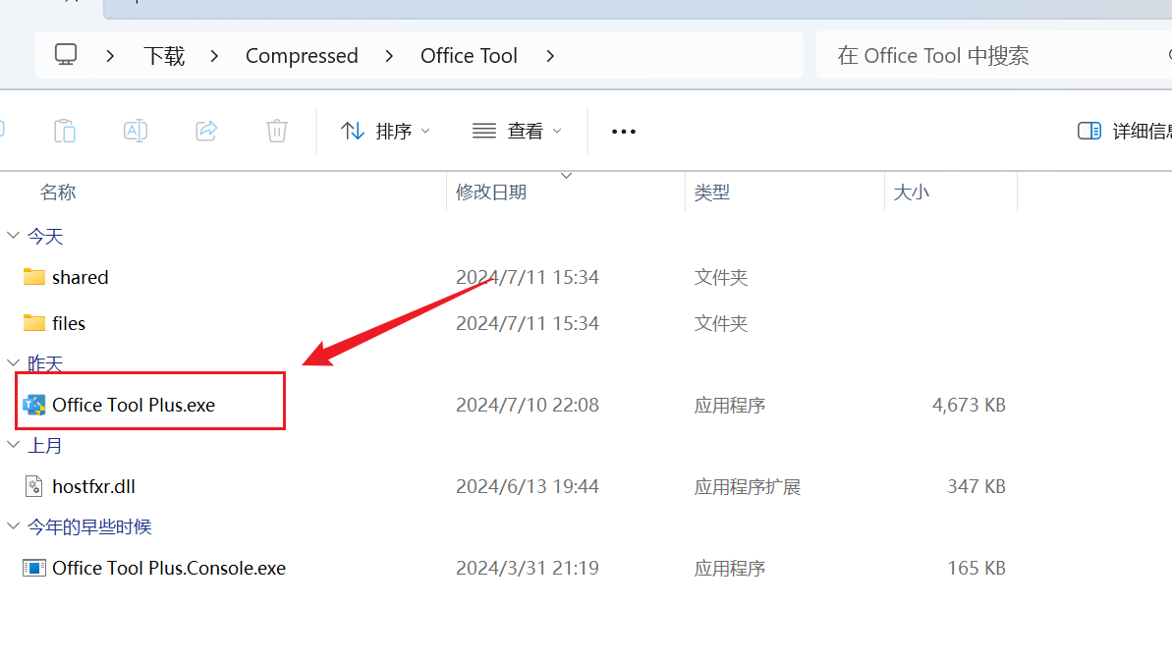Sort by the 修改日期 column header
The height and width of the screenshot is (662, 1172).
click(491, 193)
